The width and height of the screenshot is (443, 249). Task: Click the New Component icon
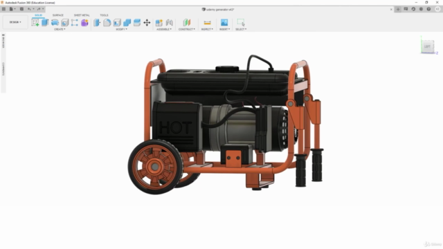(x=159, y=23)
